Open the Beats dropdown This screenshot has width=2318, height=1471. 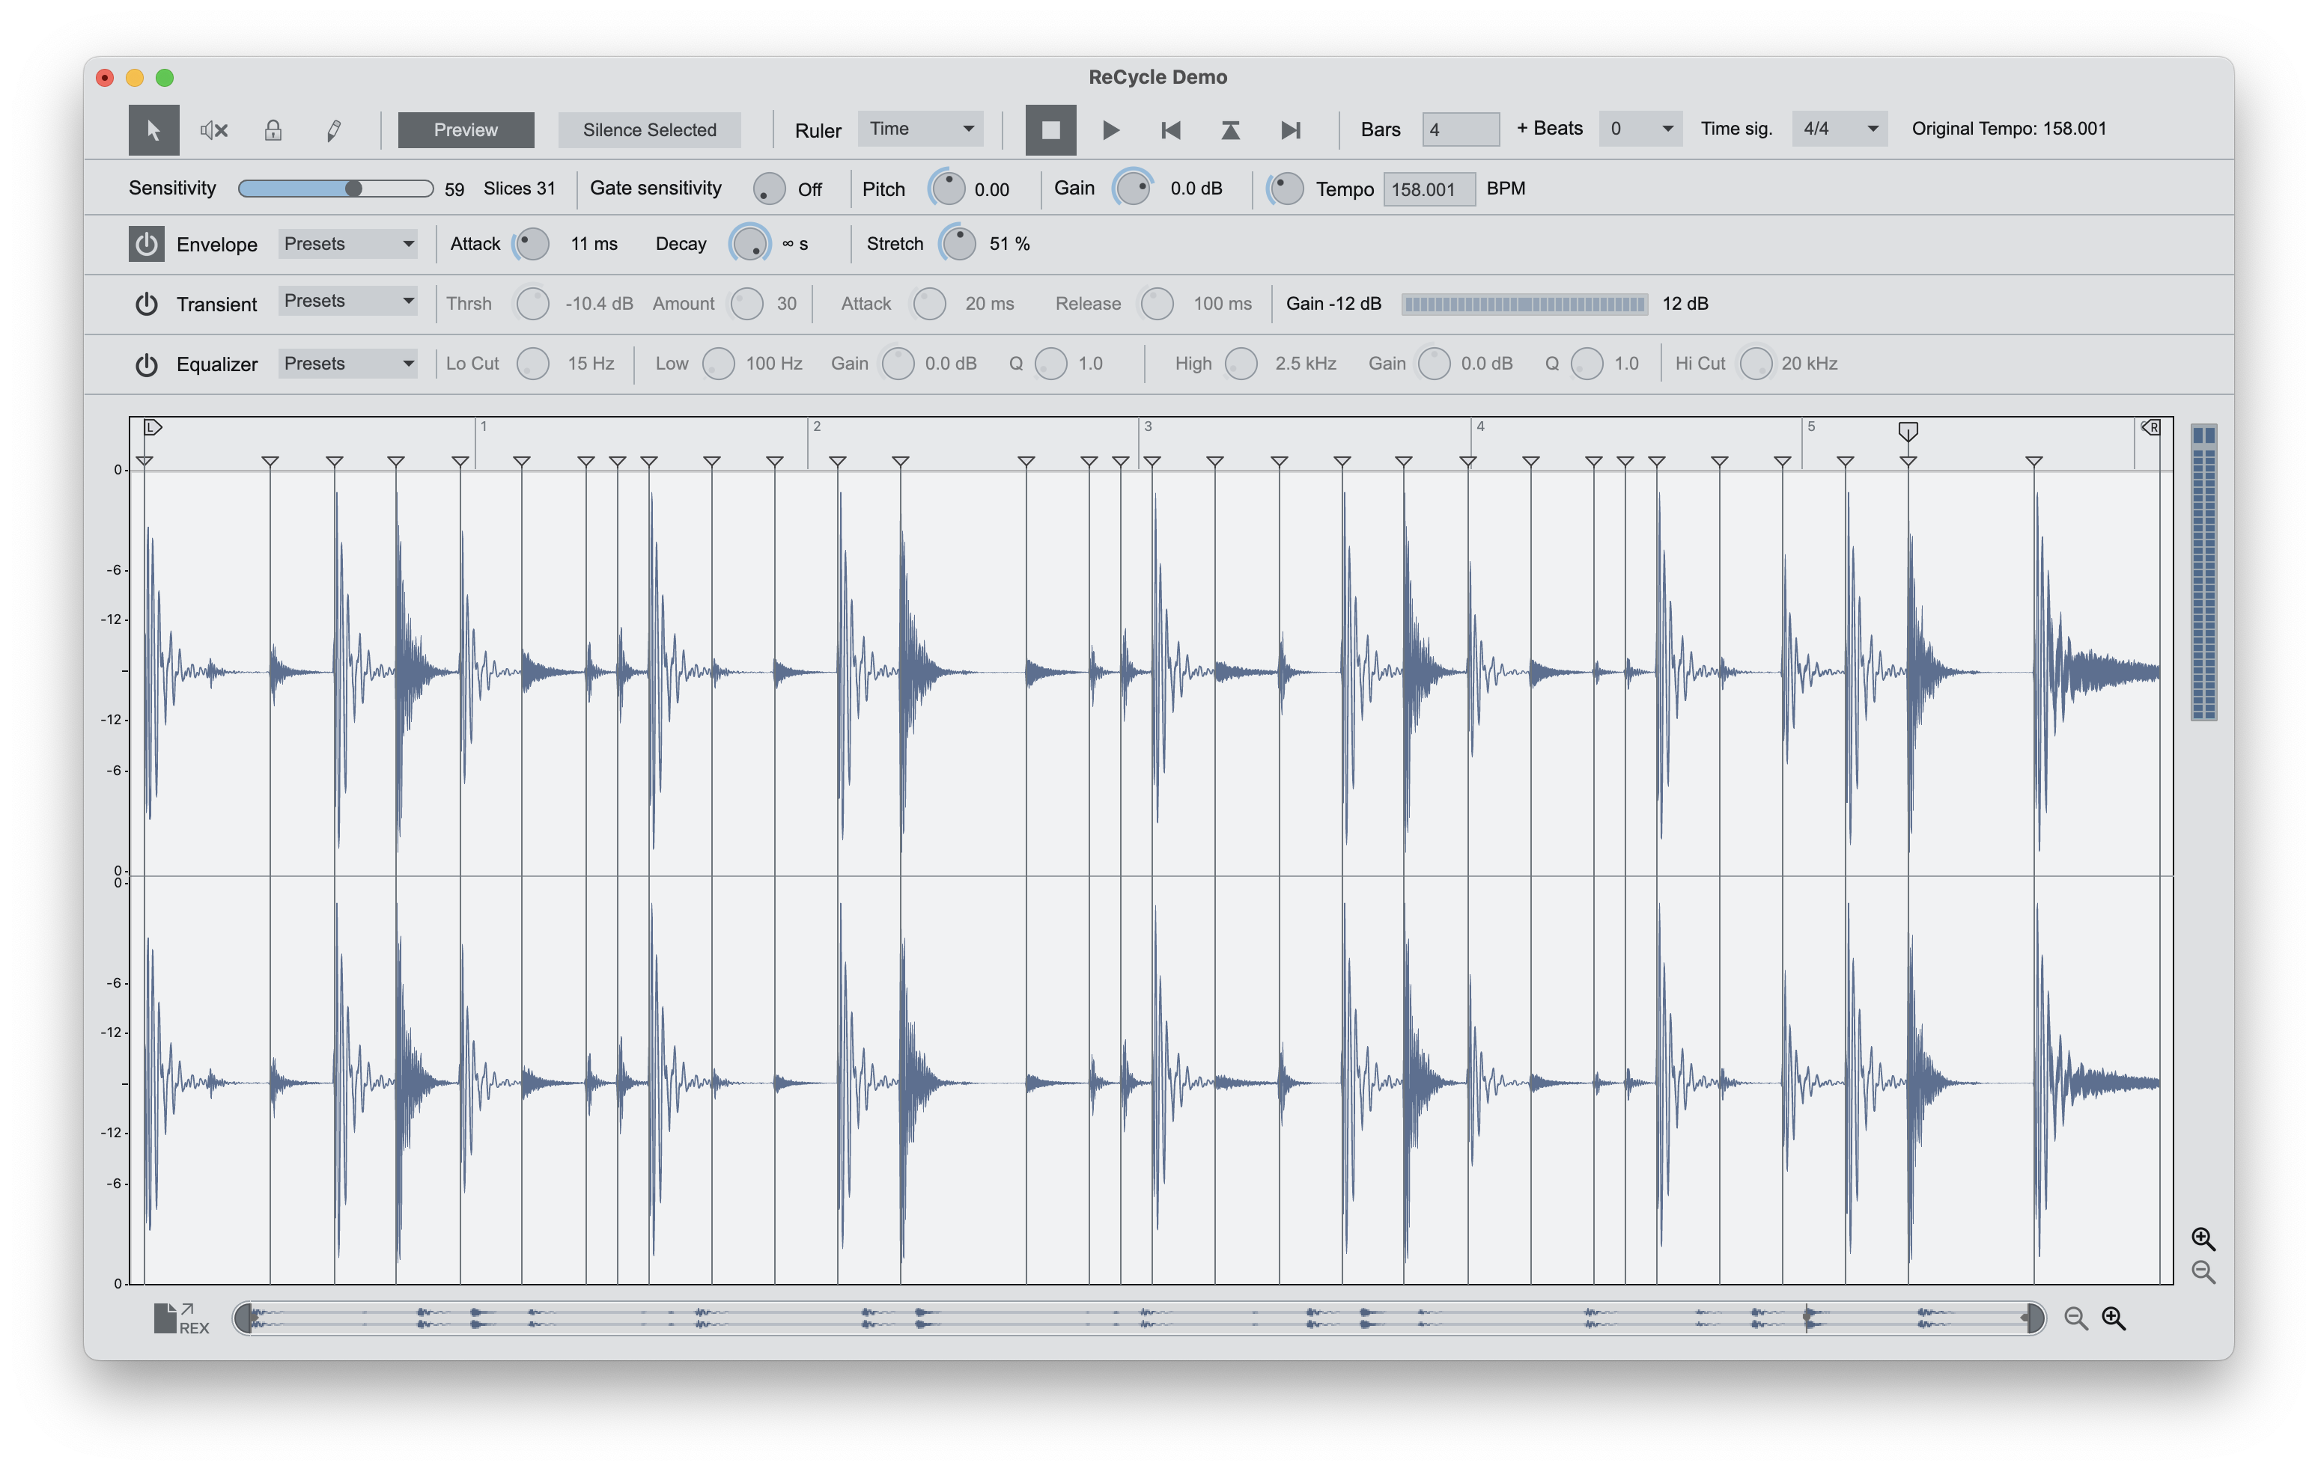[1640, 129]
